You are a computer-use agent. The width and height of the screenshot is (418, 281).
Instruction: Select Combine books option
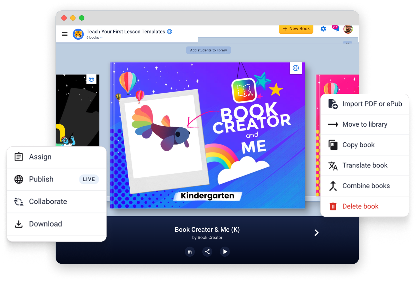[365, 186]
